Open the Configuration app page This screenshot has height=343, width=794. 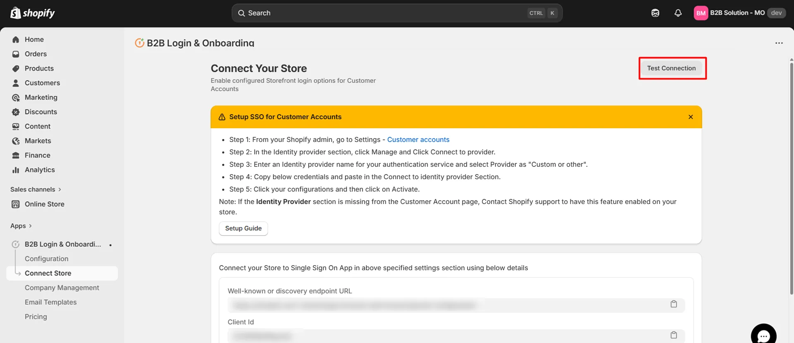pyautogui.click(x=46, y=259)
